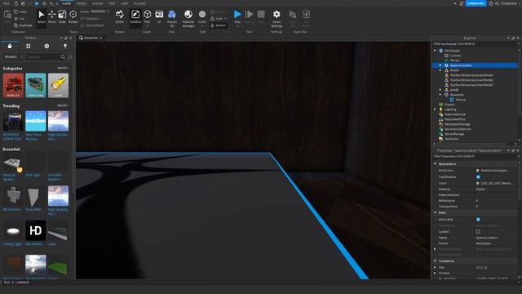This screenshot has width=522, height=294.
Task: Expand the Lighting service in Explorer
Action: [435, 109]
